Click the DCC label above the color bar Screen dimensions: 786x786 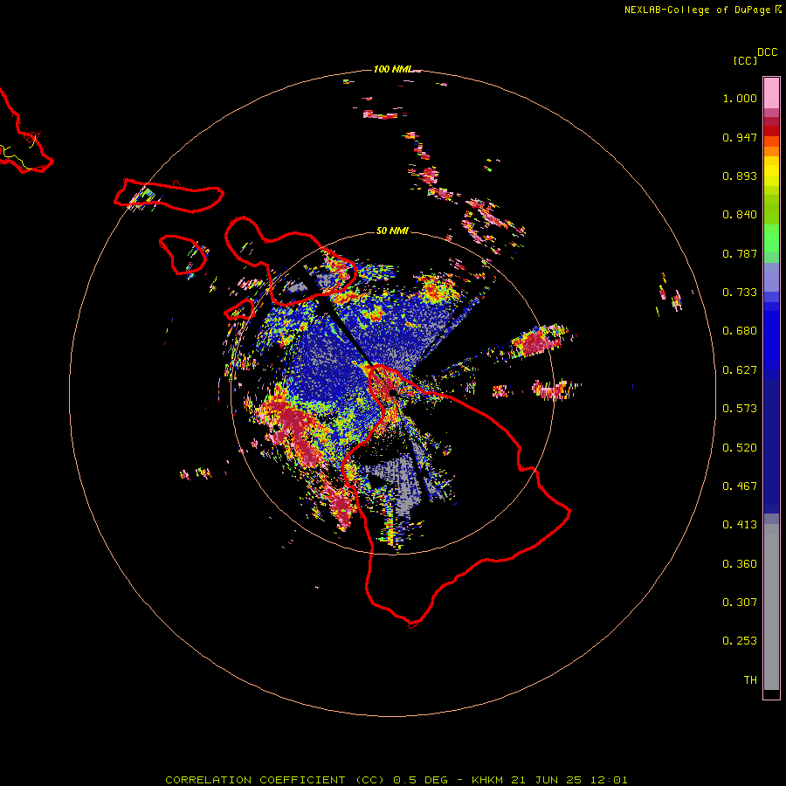(767, 52)
